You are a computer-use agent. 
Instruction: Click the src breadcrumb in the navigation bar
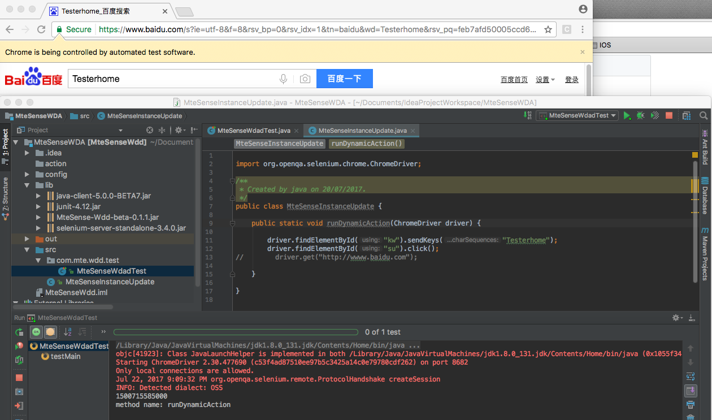click(80, 116)
